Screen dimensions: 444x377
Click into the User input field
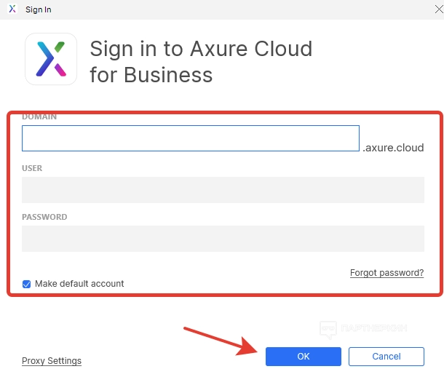(223, 190)
